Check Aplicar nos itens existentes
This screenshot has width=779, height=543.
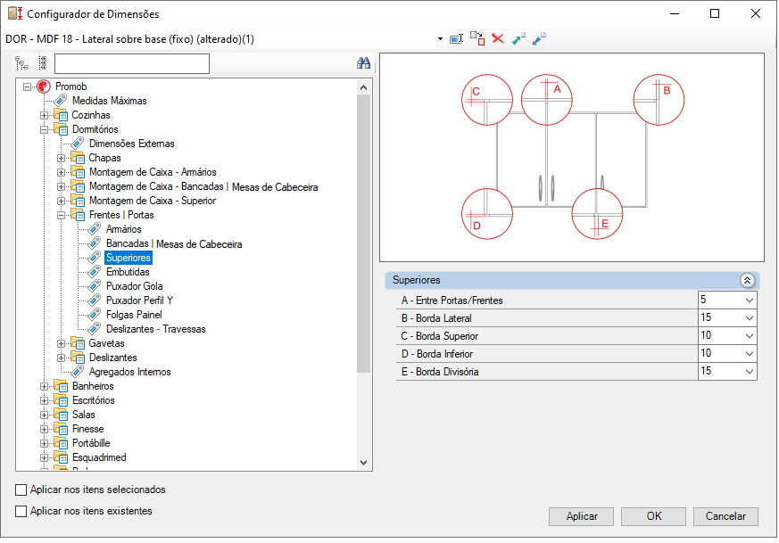tap(21, 511)
